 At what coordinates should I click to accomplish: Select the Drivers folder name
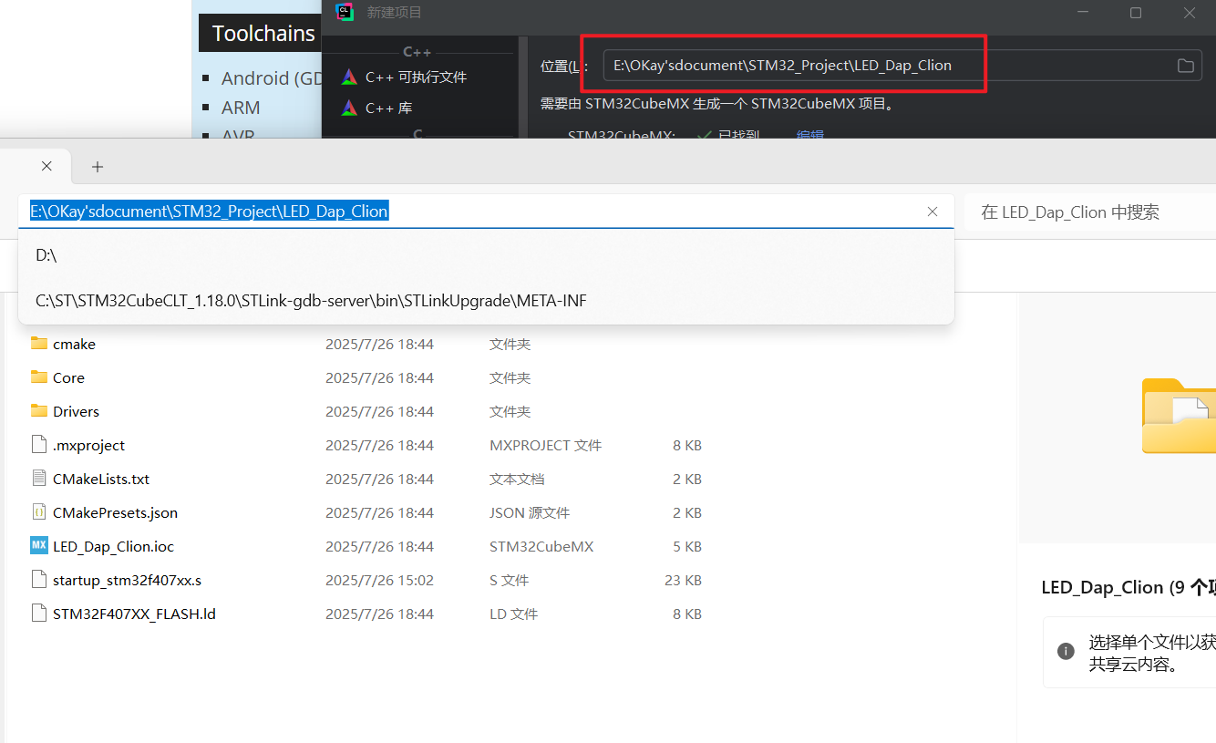pos(76,411)
